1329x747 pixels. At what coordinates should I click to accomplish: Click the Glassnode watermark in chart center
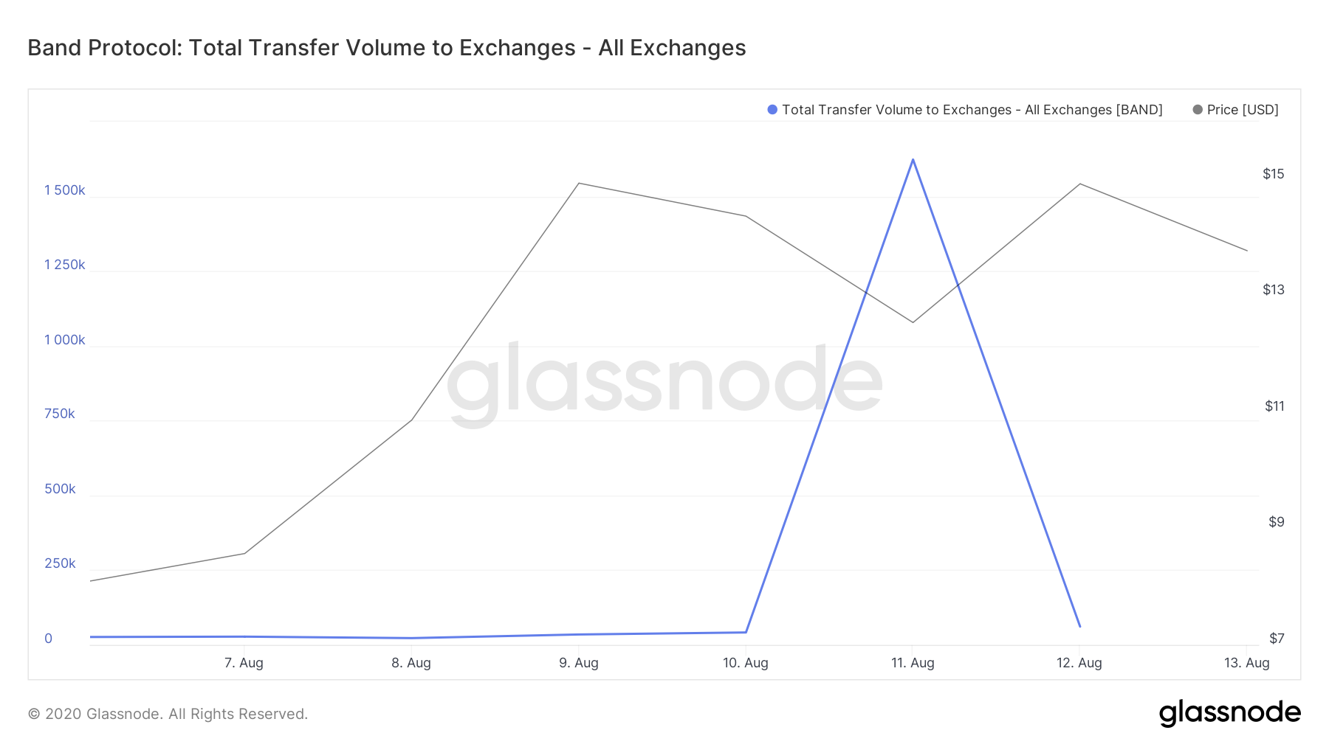[664, 381]
